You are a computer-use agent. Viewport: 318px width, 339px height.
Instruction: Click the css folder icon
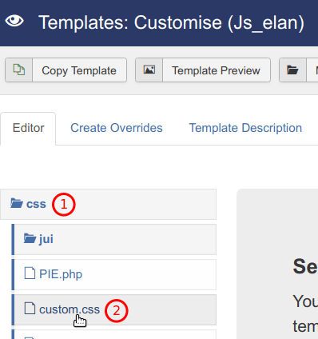17,203
